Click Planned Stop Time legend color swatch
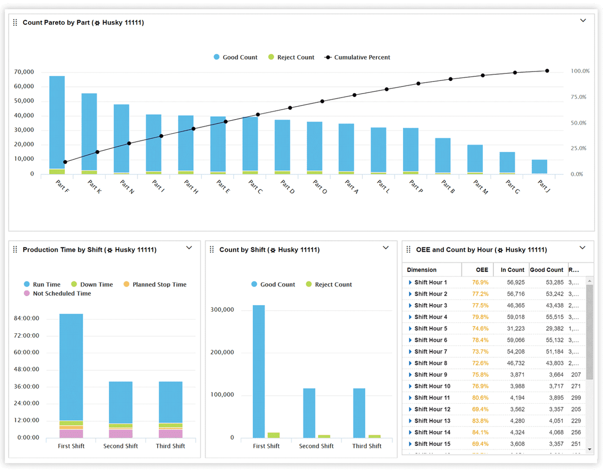 [x=126, y=285]
